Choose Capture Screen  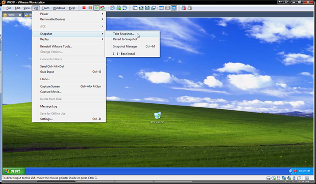click(x=69, y=86)
